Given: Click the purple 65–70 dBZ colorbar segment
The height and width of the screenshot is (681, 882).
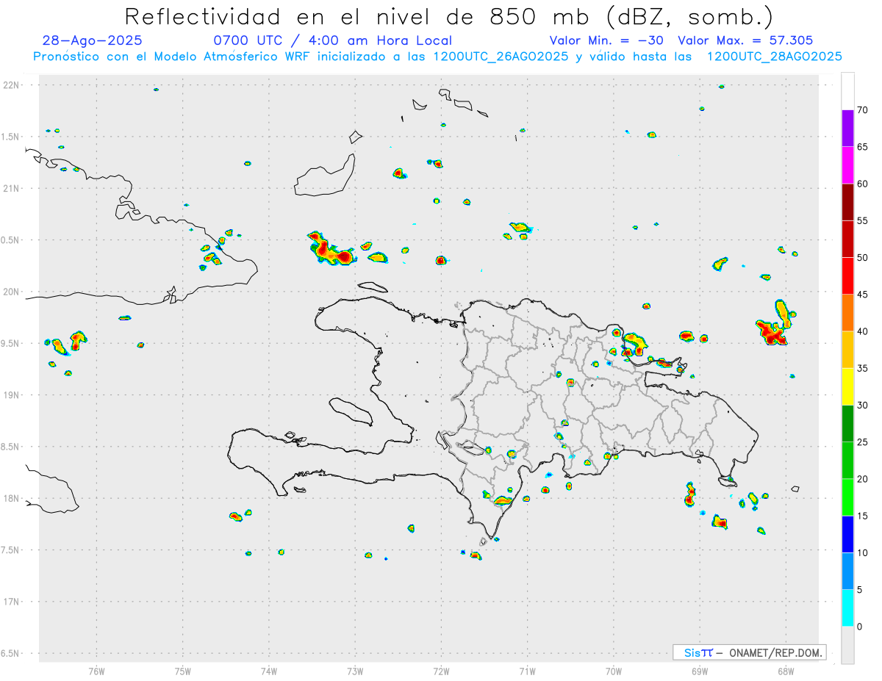Looking at the screenshot, I should 847,129.
